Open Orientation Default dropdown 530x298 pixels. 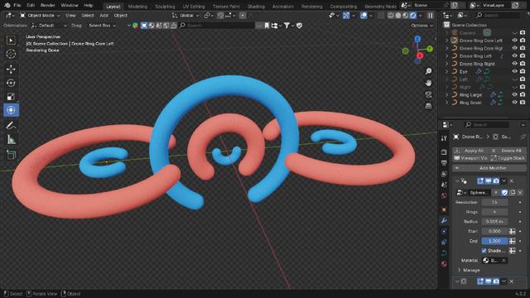tap(49, 26)
